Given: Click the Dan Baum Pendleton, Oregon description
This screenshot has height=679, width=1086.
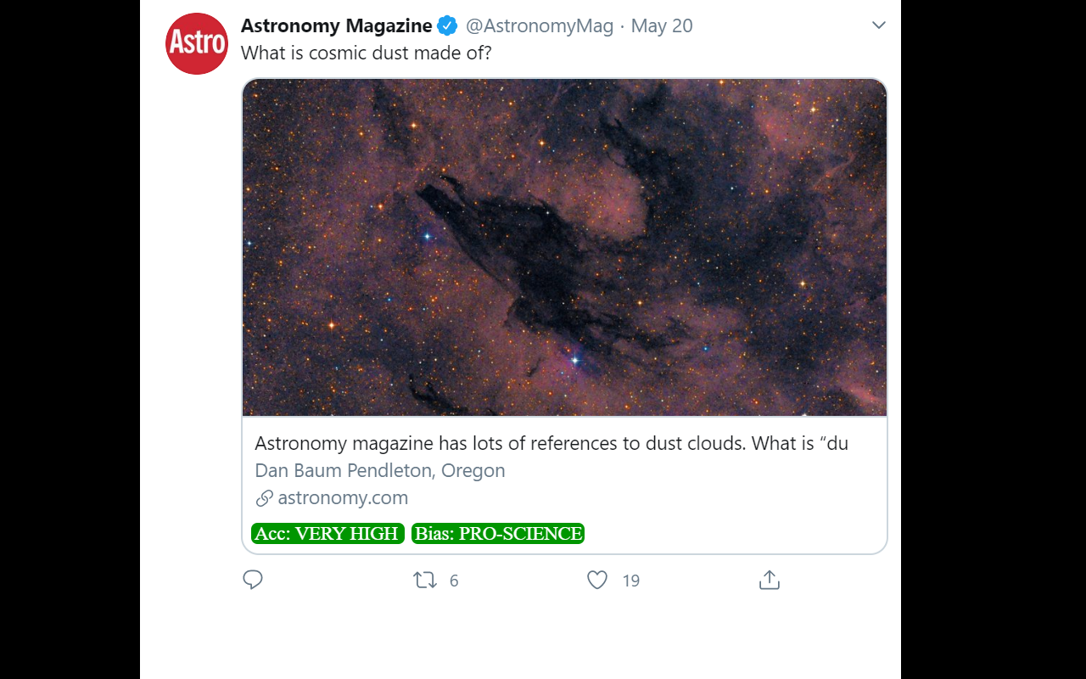Looking at the screenshot, I should tap(380, 471).
